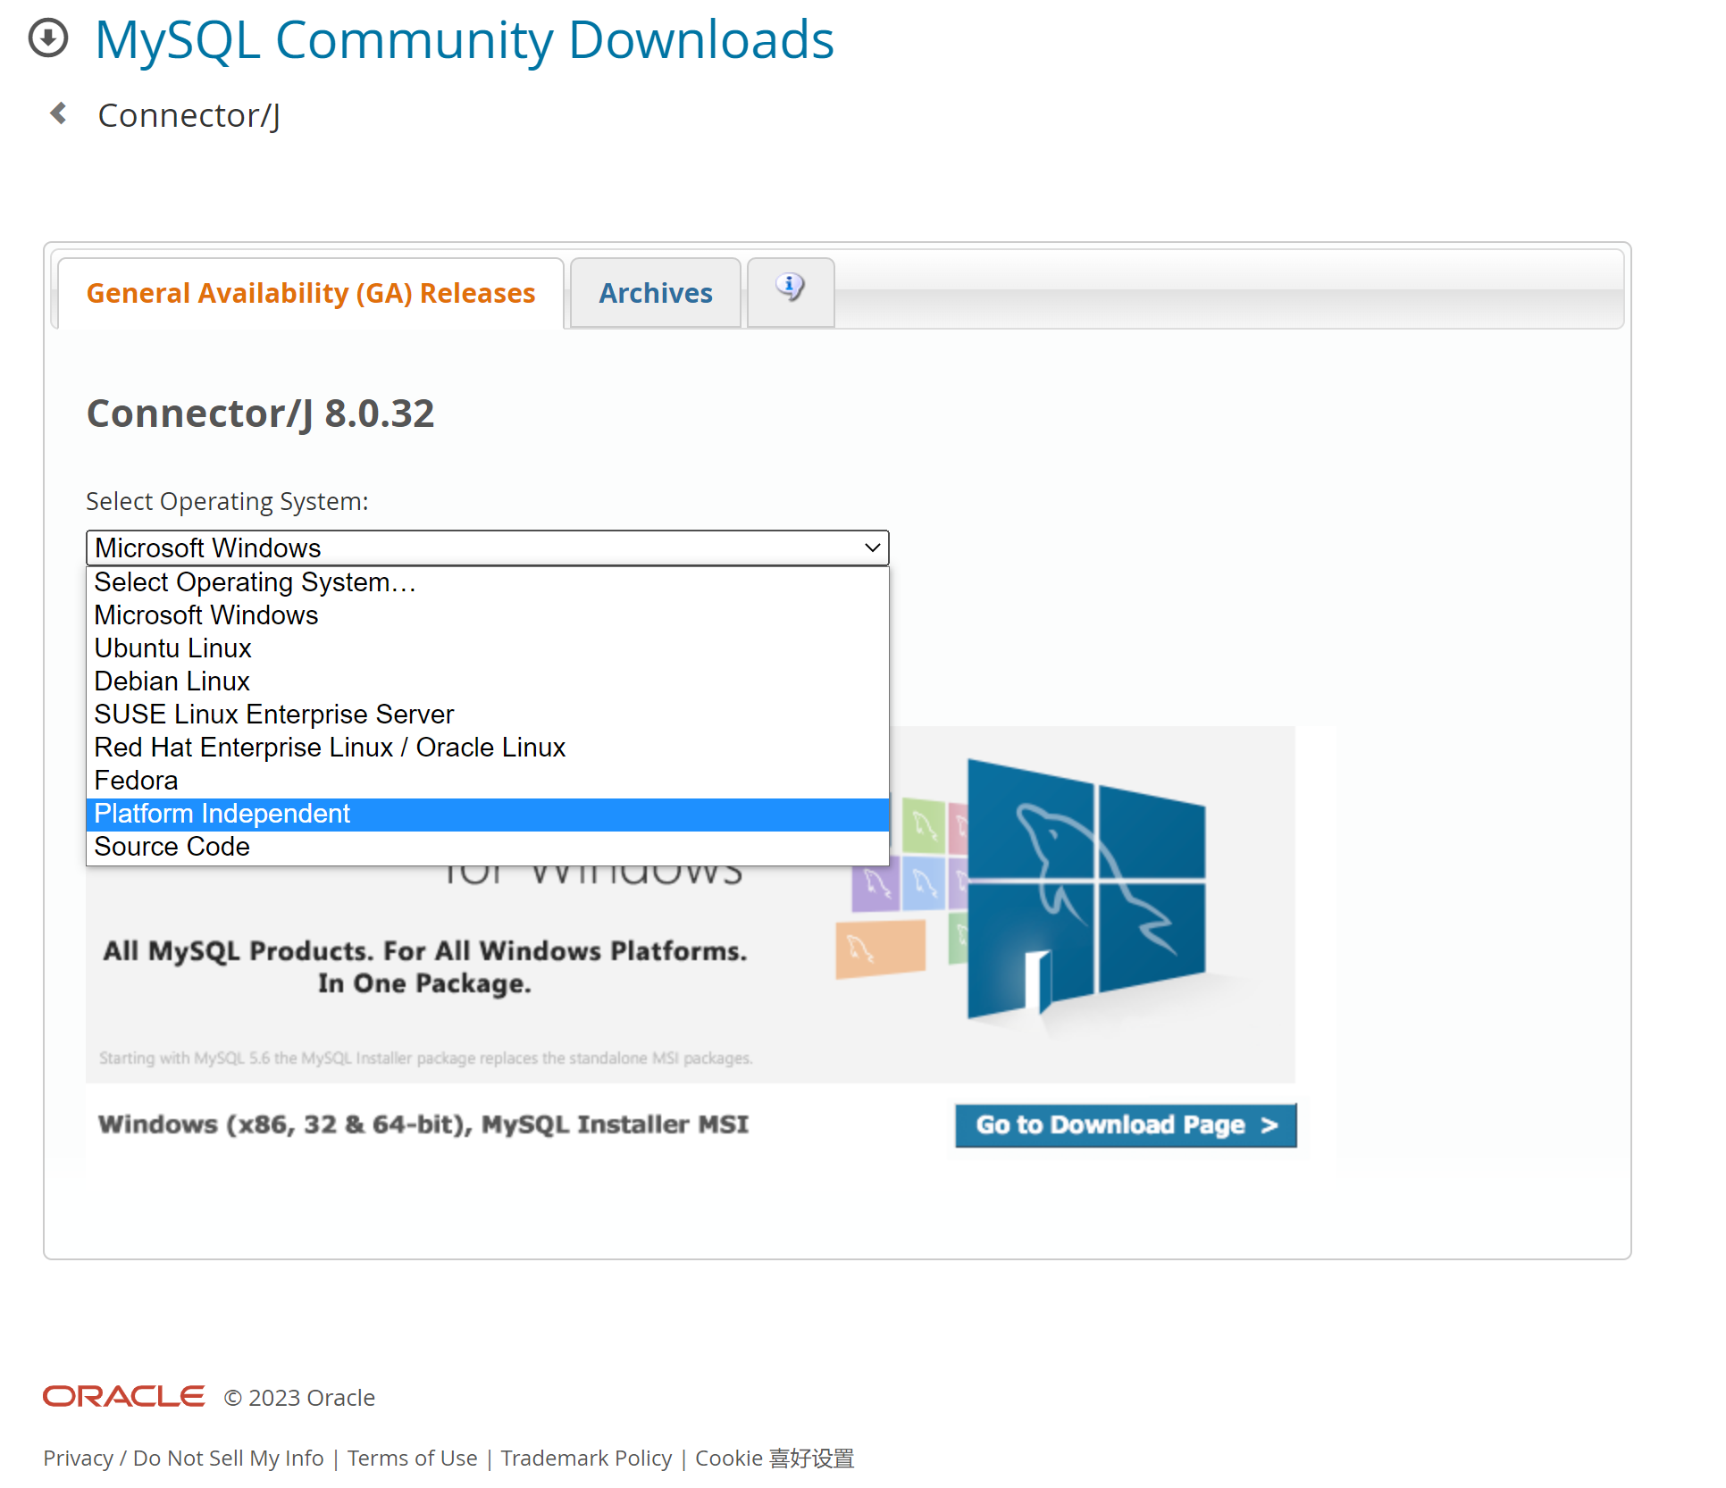Open the Trademark Policy link
1726x1488 pixels.
click(x=586, y=1458)
